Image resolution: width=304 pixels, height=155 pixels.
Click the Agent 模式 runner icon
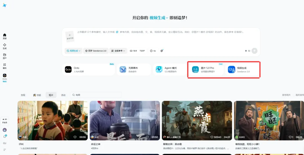click(x=159, y=69)
